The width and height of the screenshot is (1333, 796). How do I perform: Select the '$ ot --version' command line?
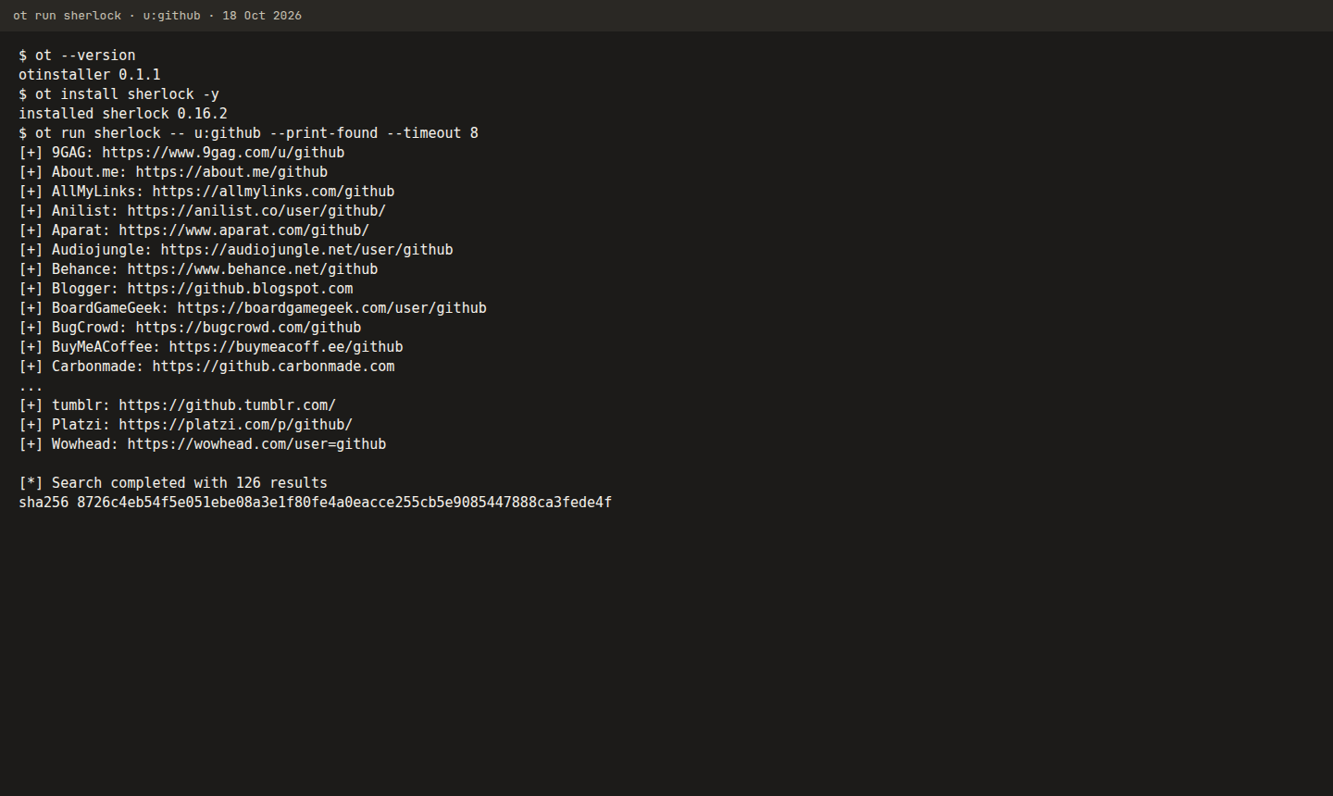click(x=77, y=56)
